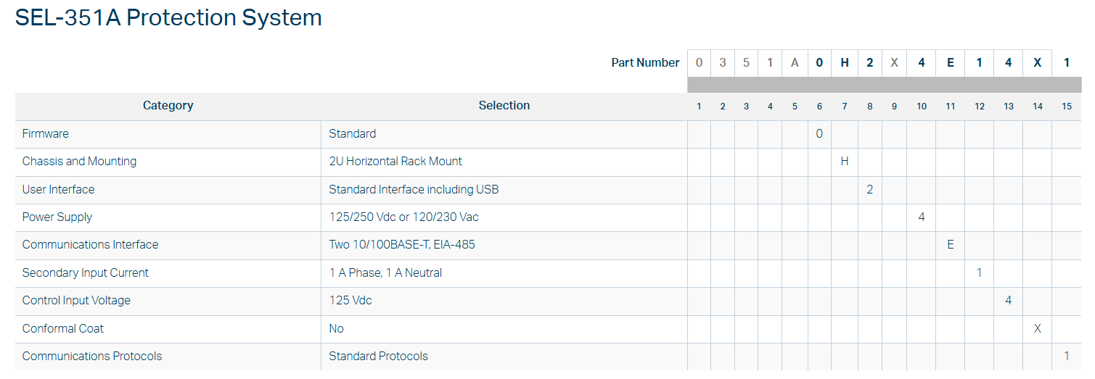Click the Power Supply category cell
The height and width of the screenshot is (379, 1095).
(168, 217)
